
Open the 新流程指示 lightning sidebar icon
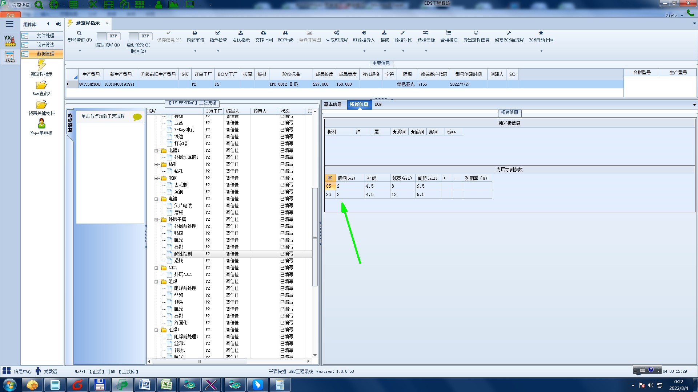[x=41, y=65]
